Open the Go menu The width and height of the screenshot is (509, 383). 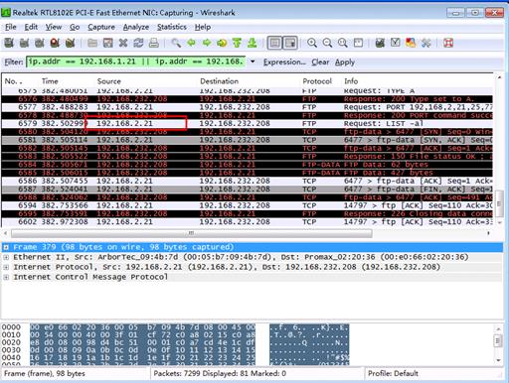point(75,27)
